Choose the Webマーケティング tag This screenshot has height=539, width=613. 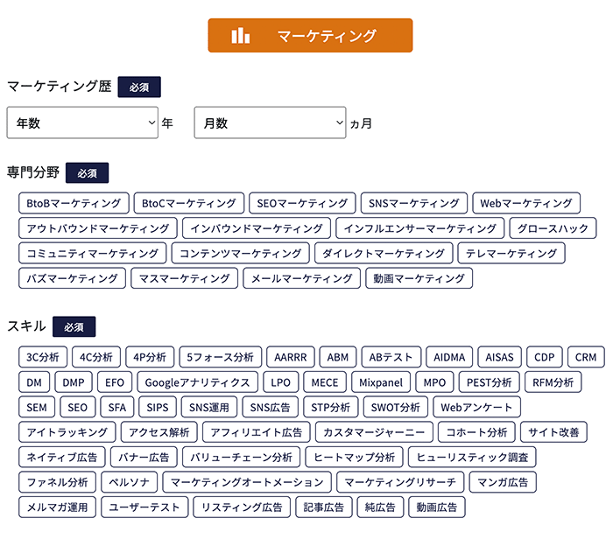[526, 203]
